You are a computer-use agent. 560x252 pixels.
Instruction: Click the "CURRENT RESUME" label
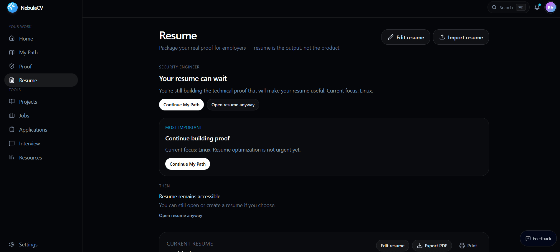(x=190, y=243)
